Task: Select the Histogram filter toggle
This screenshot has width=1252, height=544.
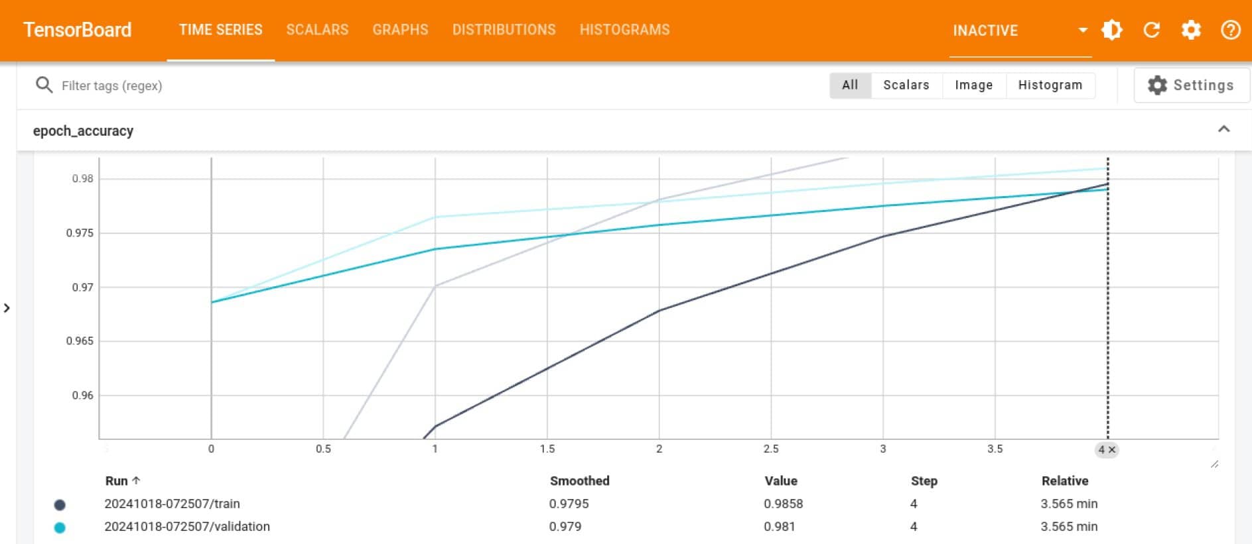Action: (x=1050, y=85)
